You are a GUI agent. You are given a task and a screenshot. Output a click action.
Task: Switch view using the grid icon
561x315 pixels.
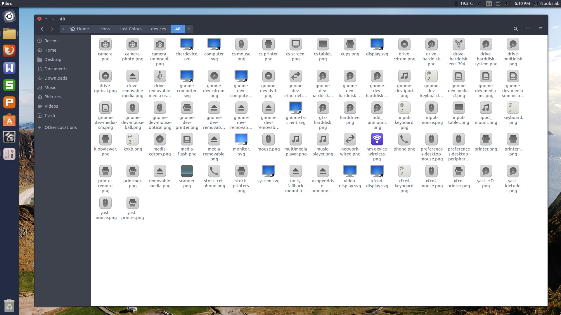[x=528, y=29]
